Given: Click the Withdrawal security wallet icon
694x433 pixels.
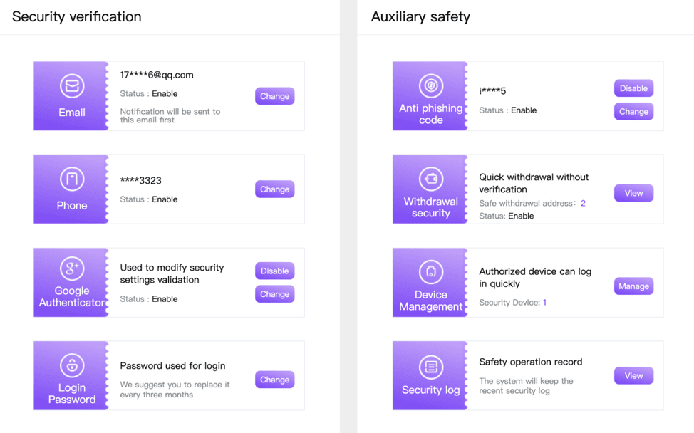Looking at the screenshot, I should click(431, 179).
